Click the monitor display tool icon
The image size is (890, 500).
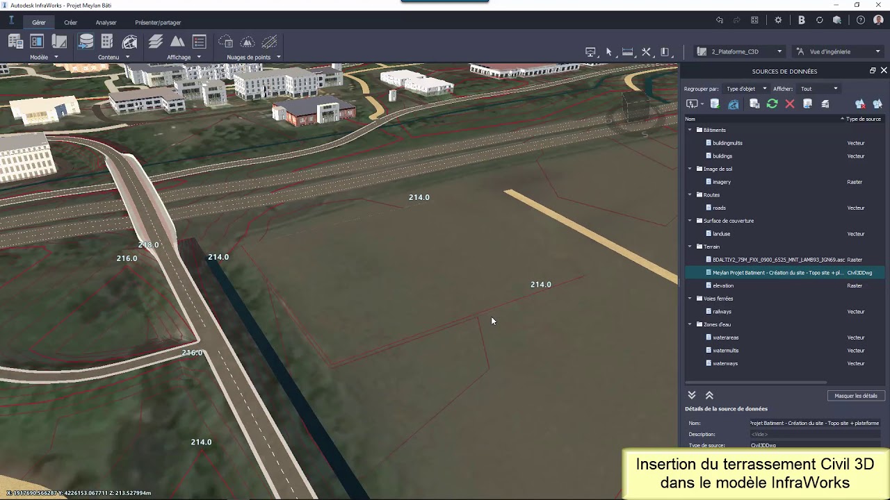pos(590,51)
